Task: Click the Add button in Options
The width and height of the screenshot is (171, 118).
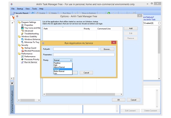Action: (131, 28)
